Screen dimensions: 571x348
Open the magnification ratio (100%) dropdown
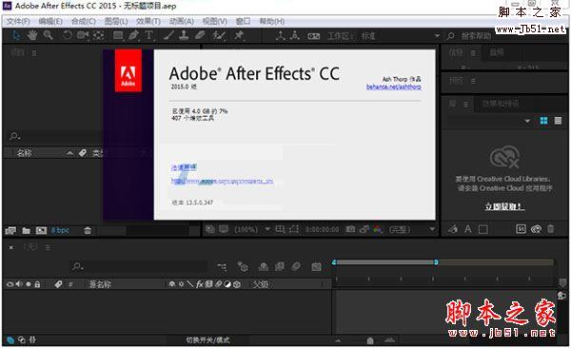click(267, 229)
